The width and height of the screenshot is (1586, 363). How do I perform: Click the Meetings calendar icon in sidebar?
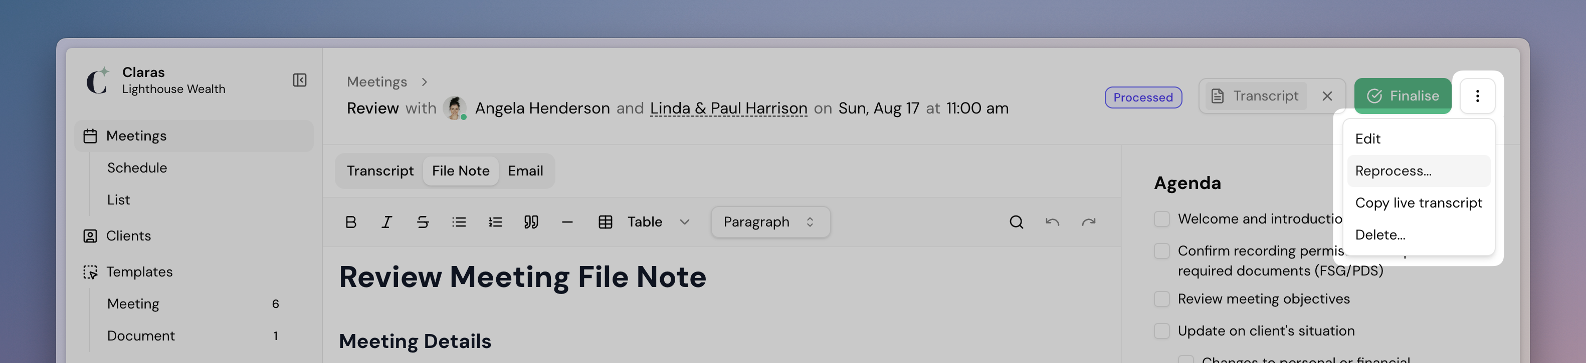click(x=91, y=135)
